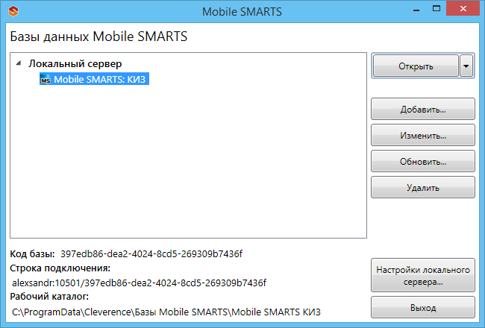Click the Добавить... button
Screen dimensions: 485x328
(x=423, y=109)
